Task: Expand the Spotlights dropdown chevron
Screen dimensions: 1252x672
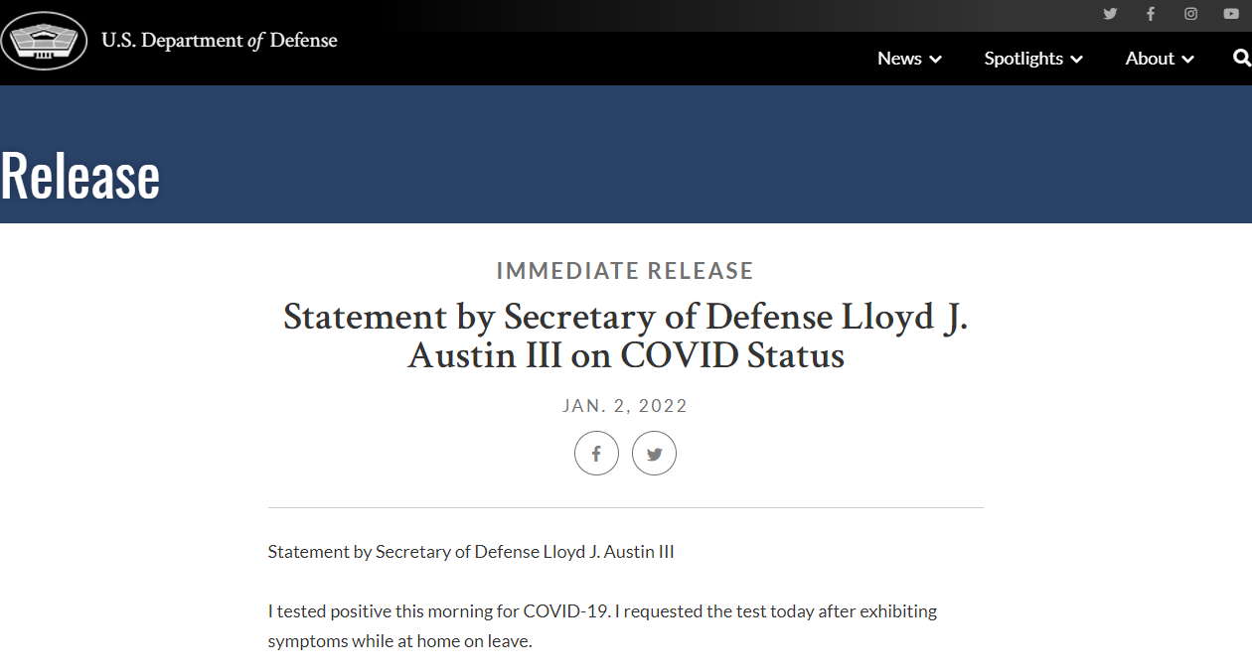Action: point(1076,60)
